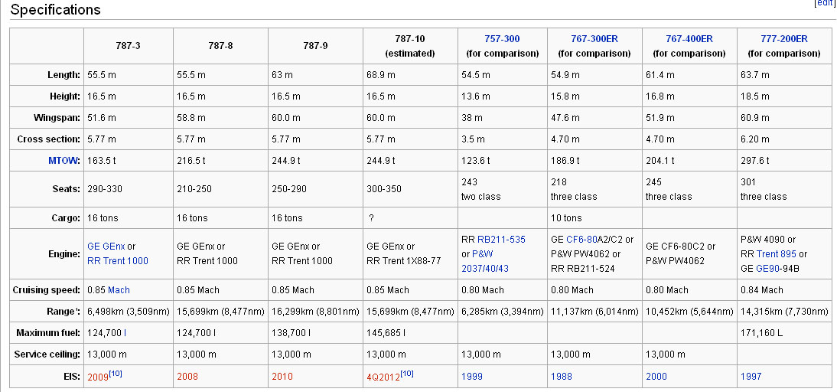Open the CF6-80 engine link
Viewport: 837px width, 392px height.
581,240
